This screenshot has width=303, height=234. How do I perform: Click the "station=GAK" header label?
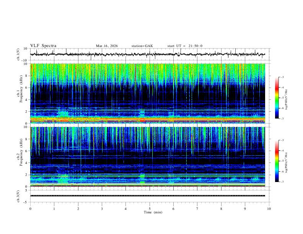pos(142,46)
